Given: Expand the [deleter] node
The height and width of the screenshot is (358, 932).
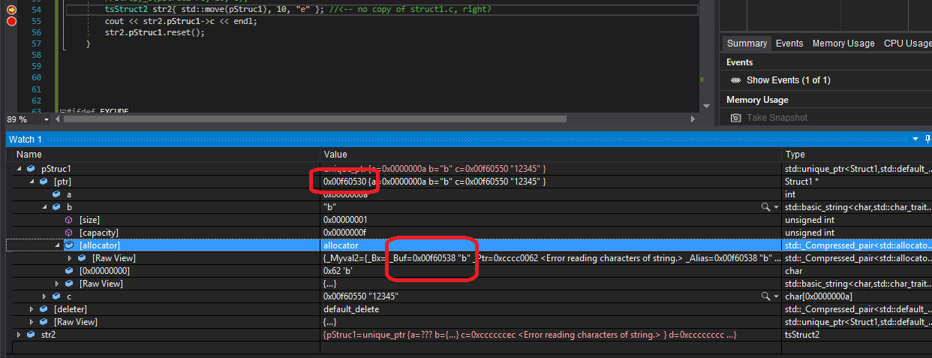Looking at the screenshot, I should point(32,309).
